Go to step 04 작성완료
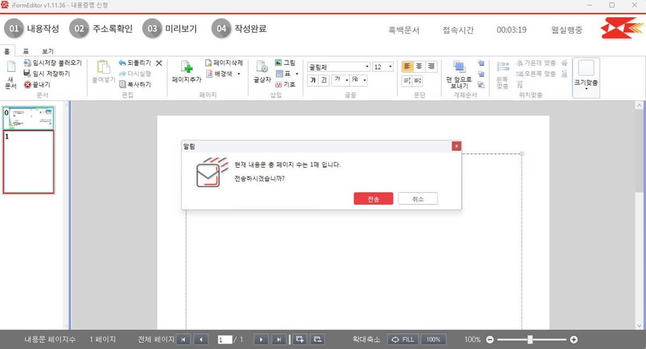This screenshot has height=349, width=646. coord(239,29)
